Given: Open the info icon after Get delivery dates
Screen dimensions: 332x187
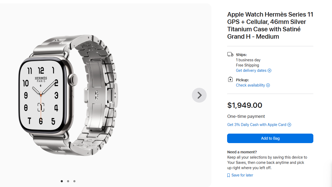Looking at the screenshot, I should point(269,70).
